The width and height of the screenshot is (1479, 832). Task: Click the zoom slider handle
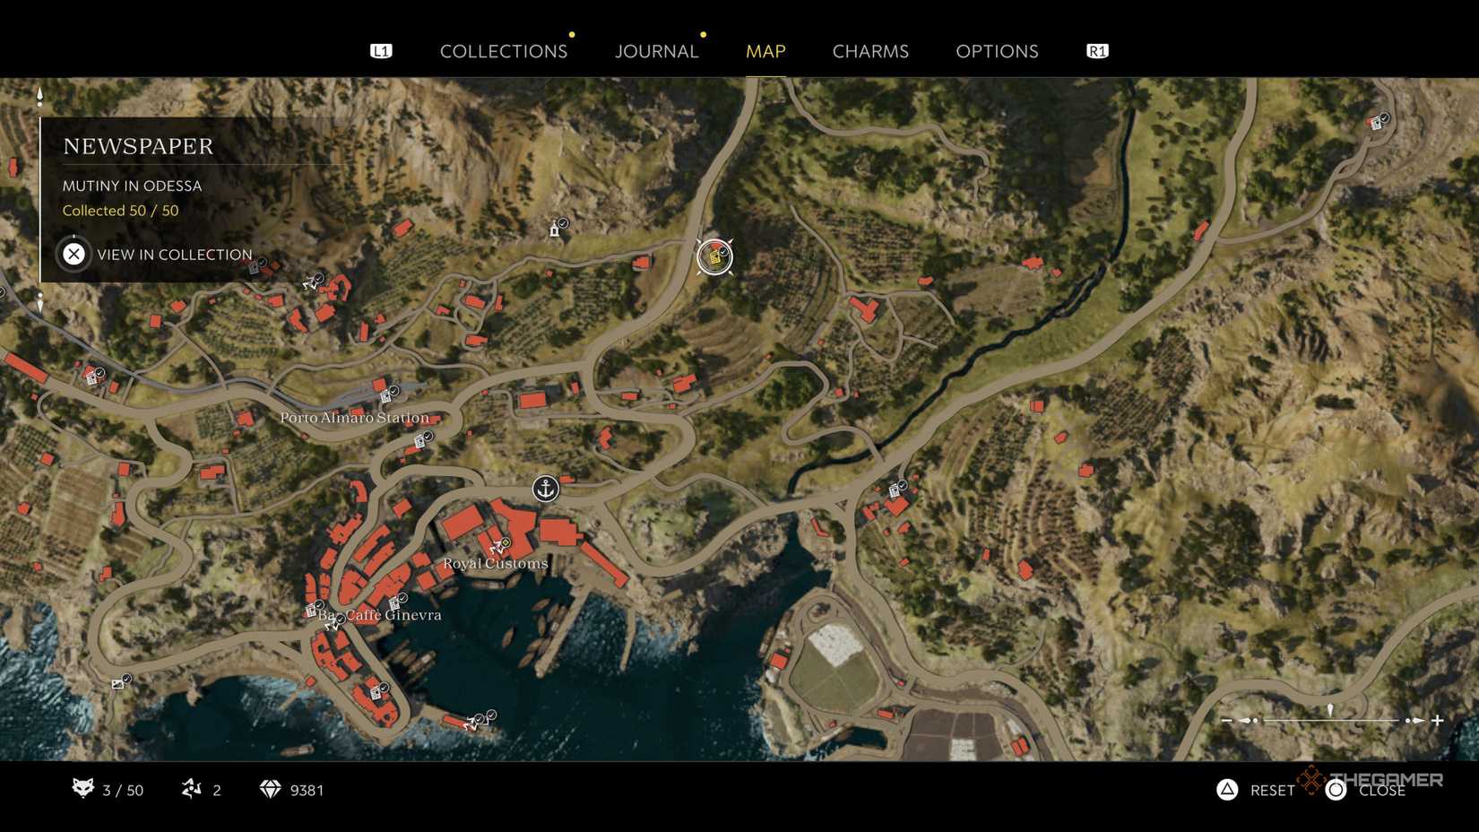pyautogui.click(x=1330, y=711)
